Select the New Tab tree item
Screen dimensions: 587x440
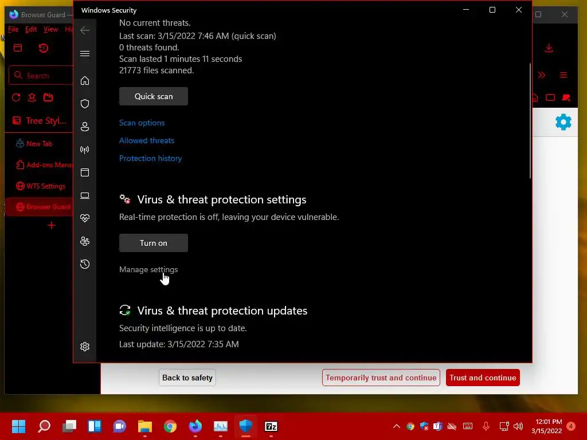click(x=39, y=144)
